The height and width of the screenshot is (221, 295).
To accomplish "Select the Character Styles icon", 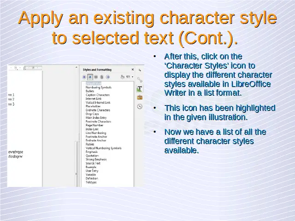I will point(90,77).
